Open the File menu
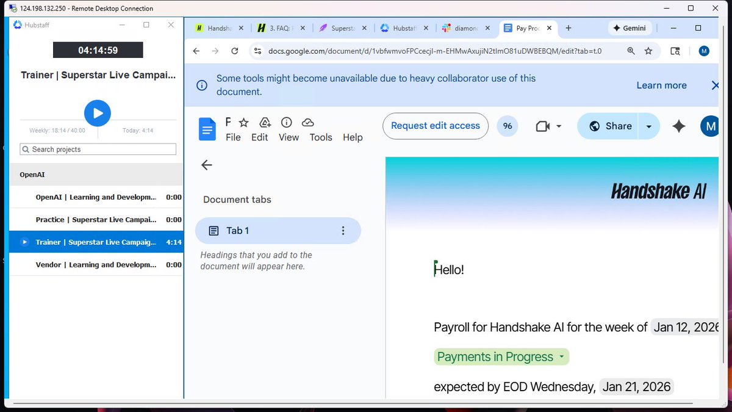Image resolution: width=732 pixels, height=412 pixels. (x=233, y=137)
